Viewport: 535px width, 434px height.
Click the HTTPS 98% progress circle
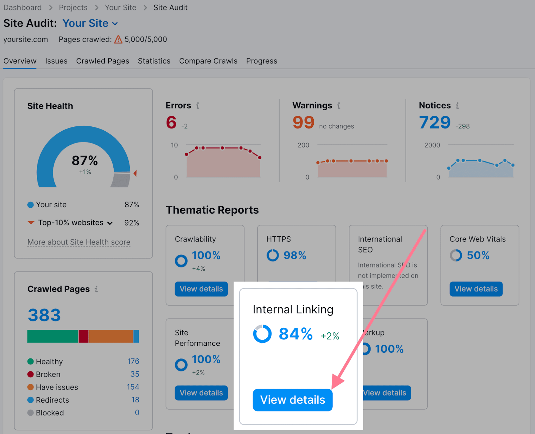coord(273,255)
